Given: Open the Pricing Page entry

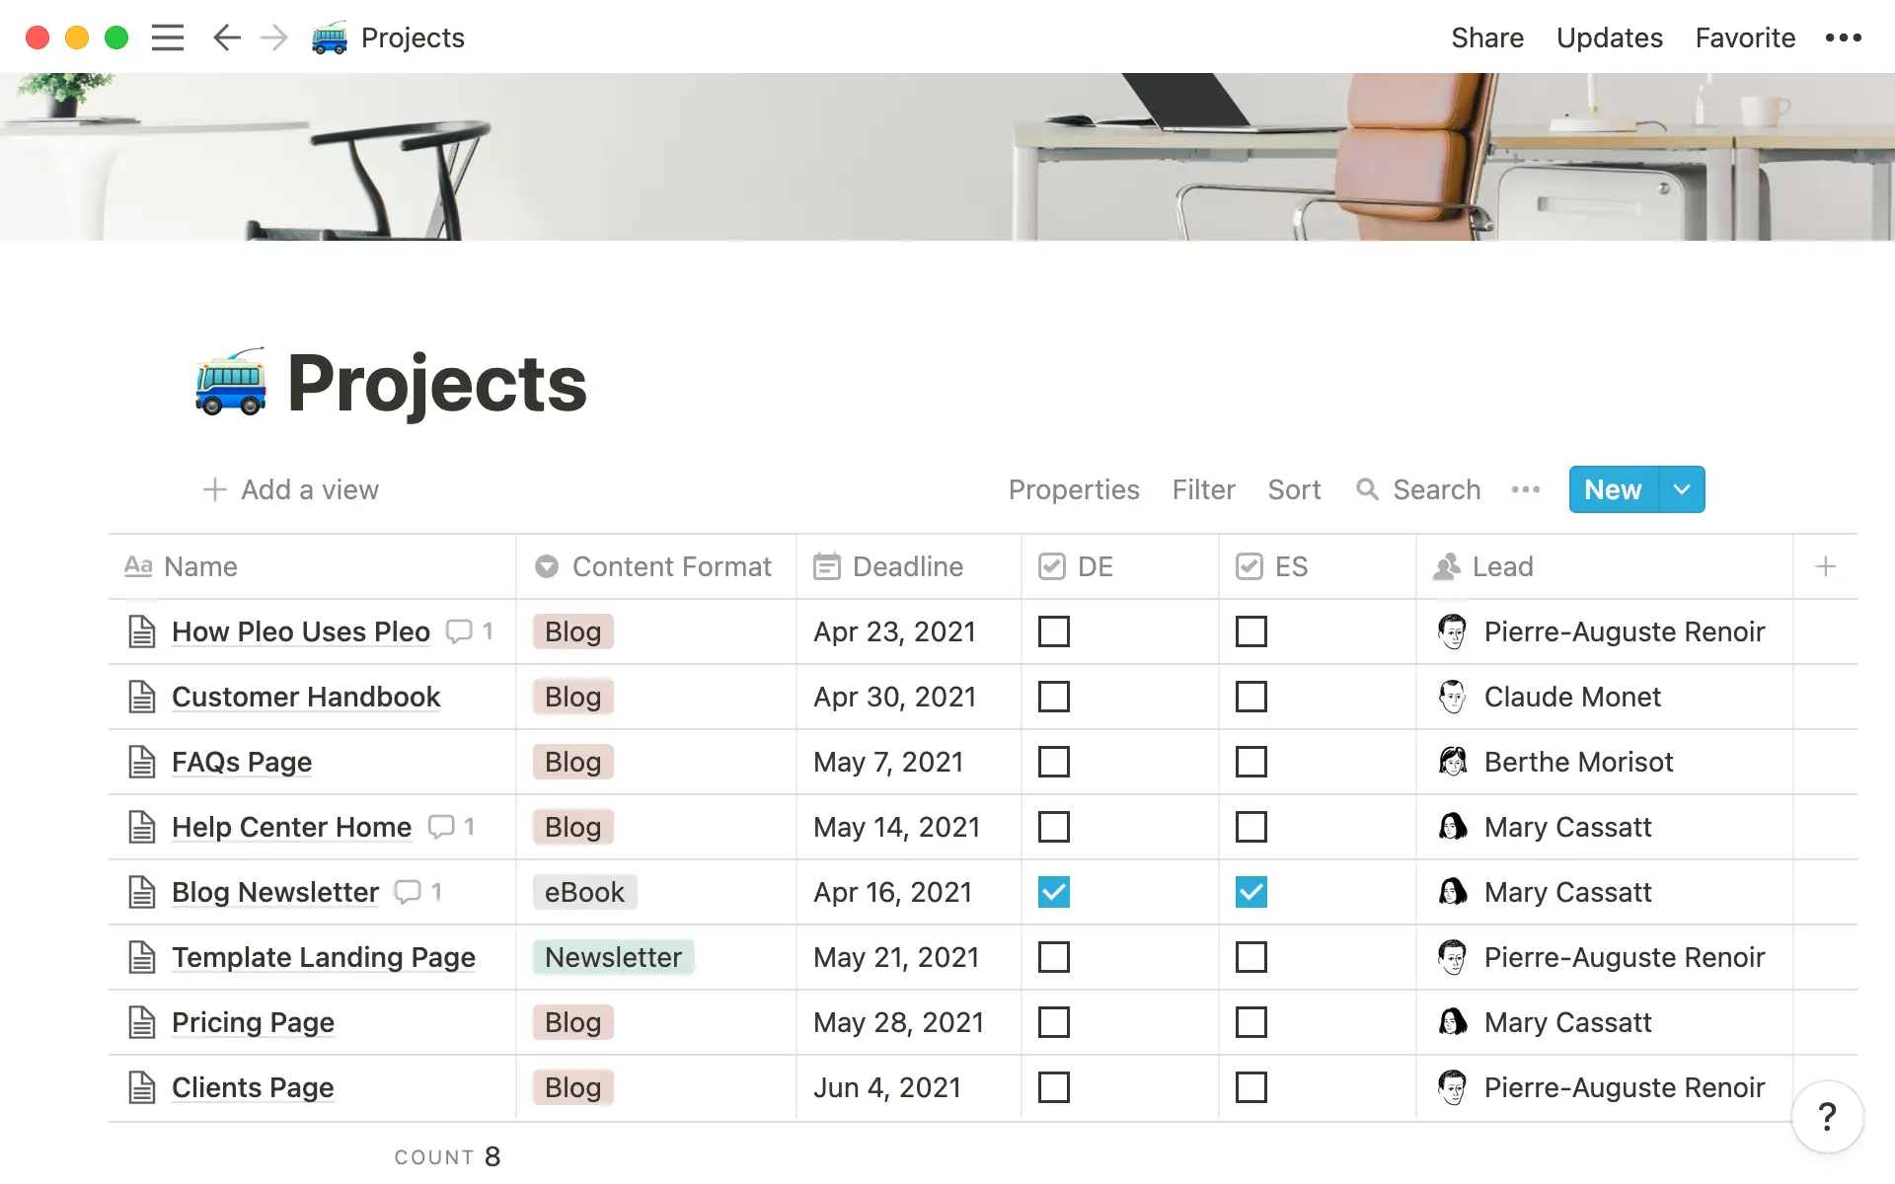Looking at the screenshot, I should (x=253, y=1022).
